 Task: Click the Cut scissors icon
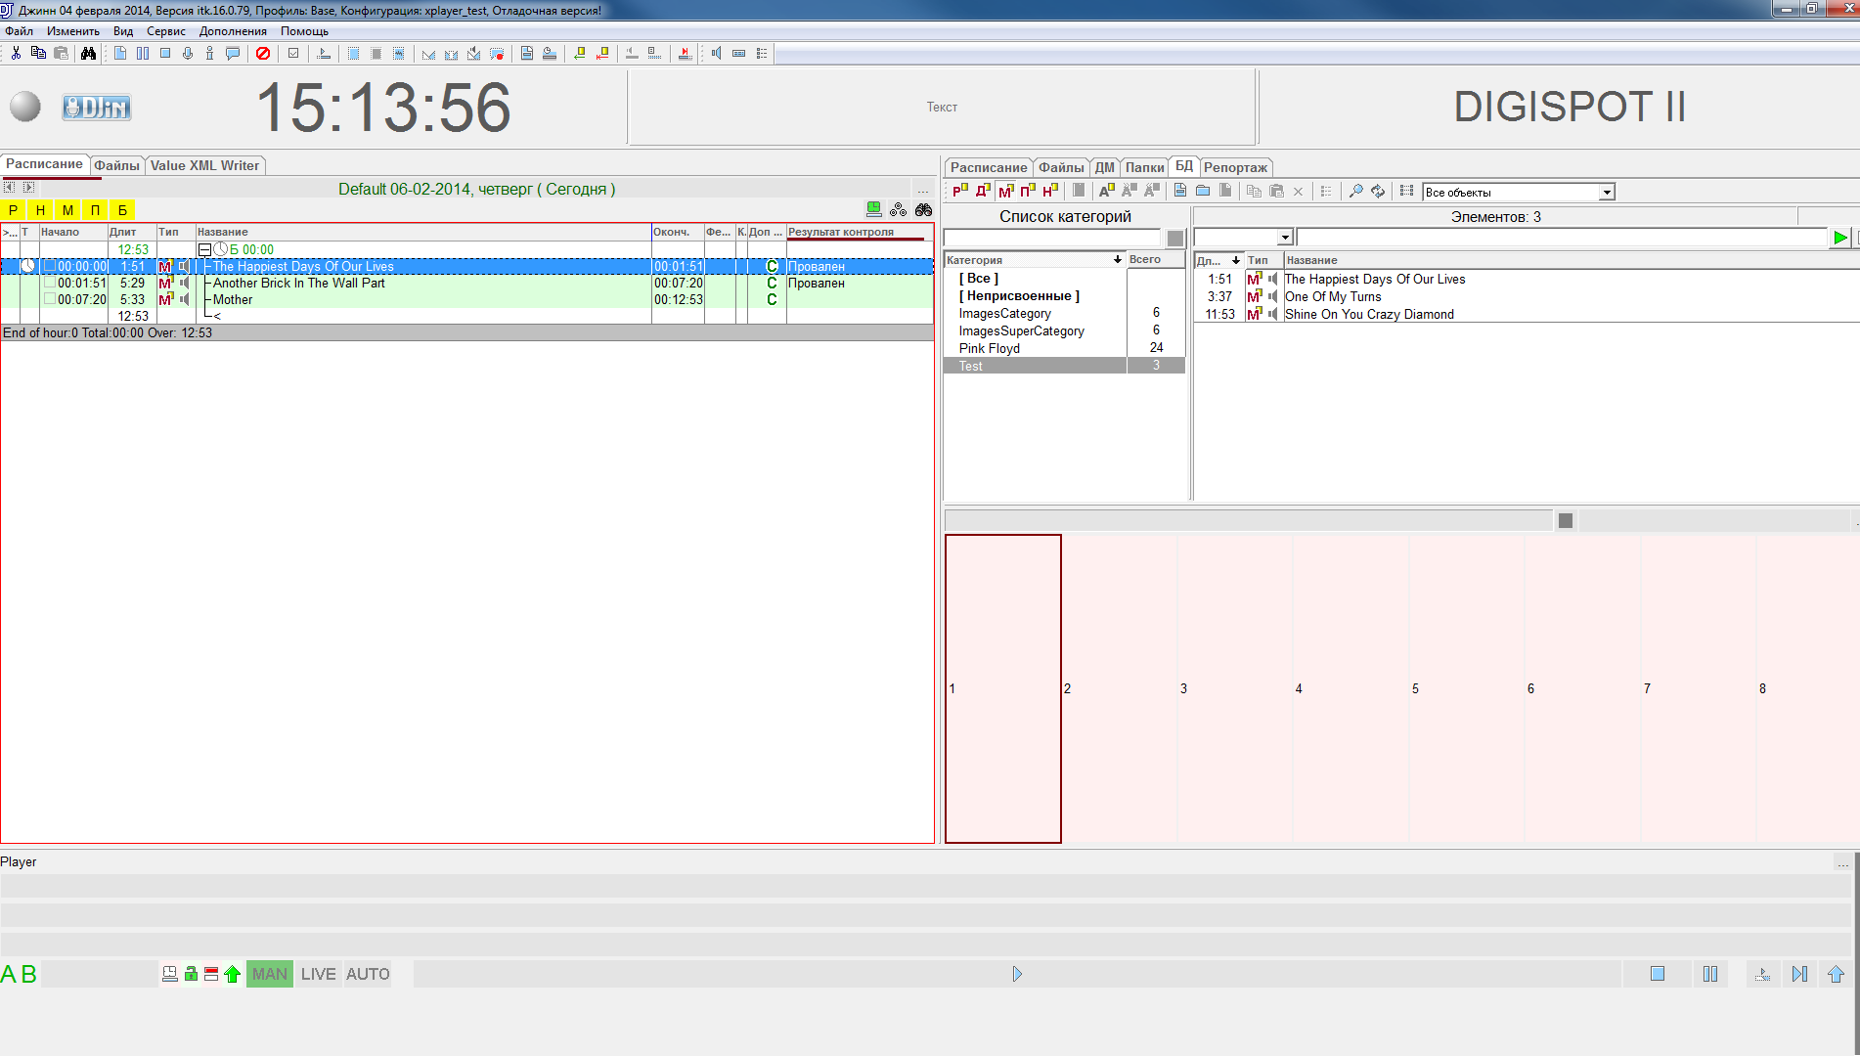click(x=16, y=53)
